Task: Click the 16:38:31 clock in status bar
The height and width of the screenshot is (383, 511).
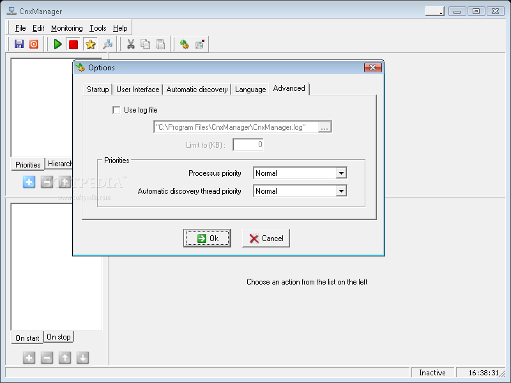Action: coord(484,373)
